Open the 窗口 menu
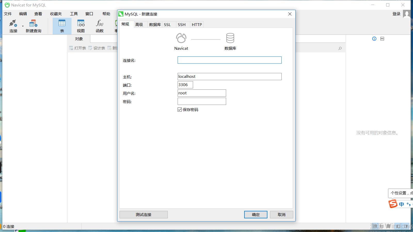This screenshot has height=232, width=413. tap(89, 14)
